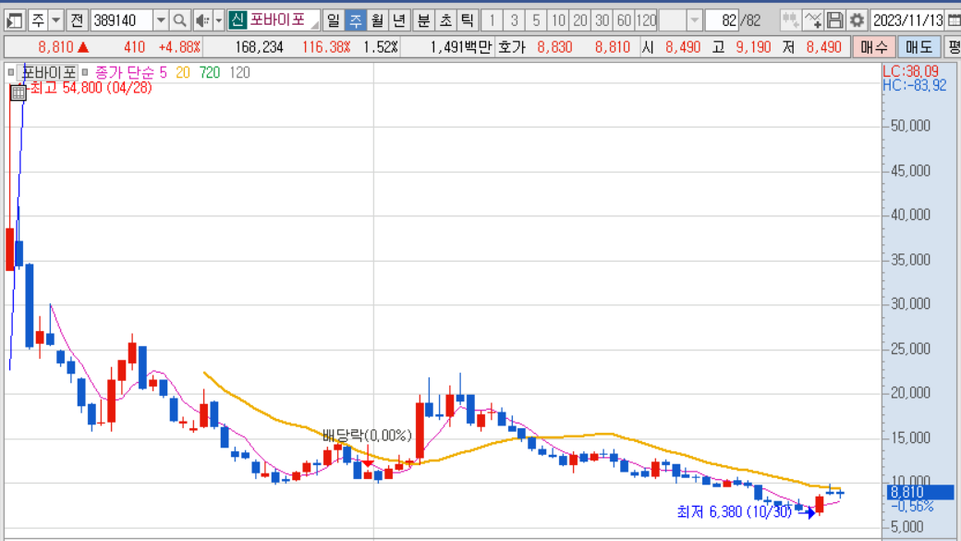The height and width of the screenshot is (541, 961).
Task: Click the 1,491백만 trade value
Action: (460, 47)
